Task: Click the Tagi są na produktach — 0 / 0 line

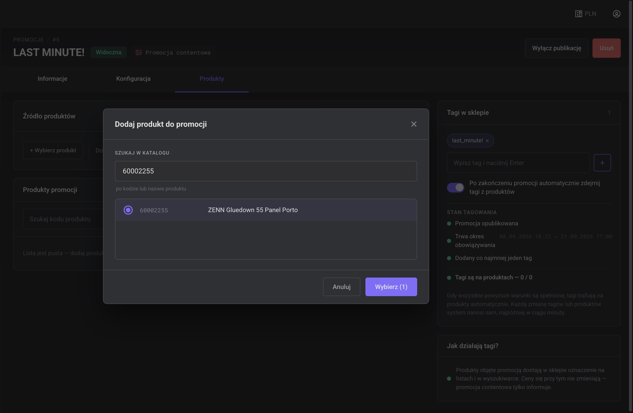Action: click(x=493, y=278)
